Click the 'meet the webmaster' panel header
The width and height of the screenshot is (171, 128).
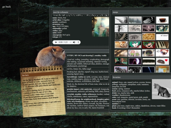[81, 12]
